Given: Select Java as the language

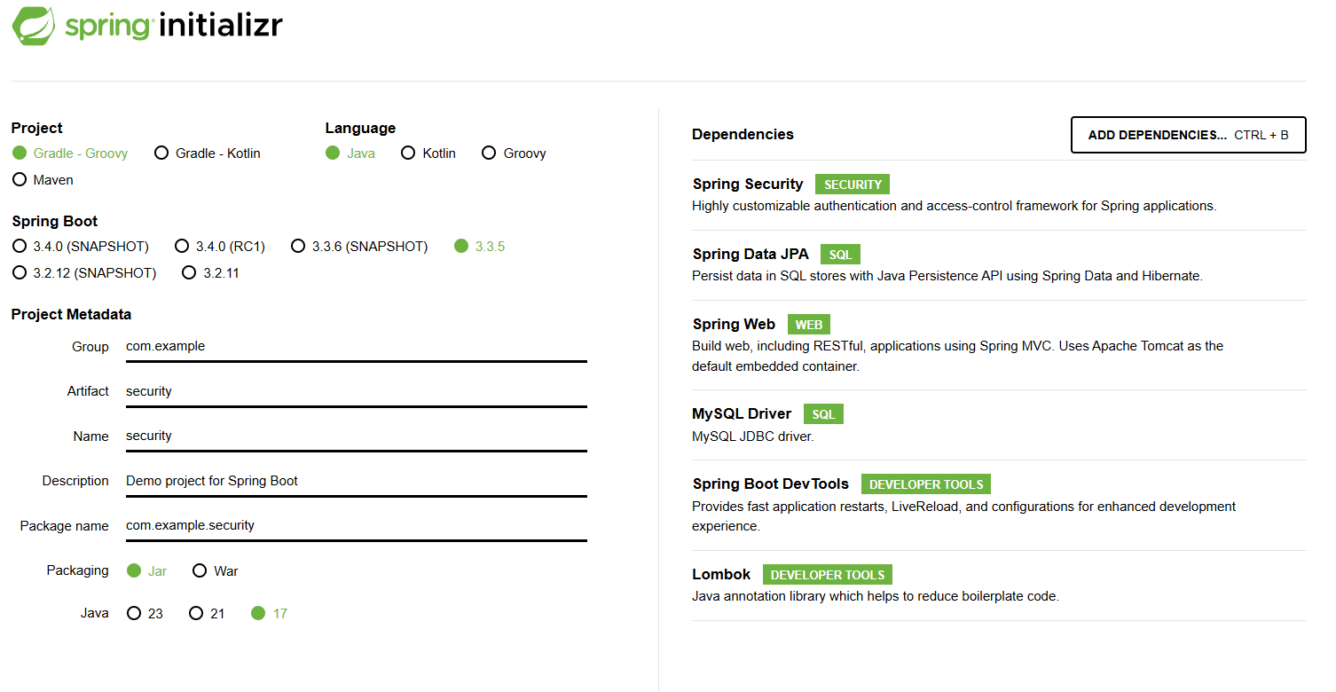Looking at the screenshot, I should click(x=350, y=153).
